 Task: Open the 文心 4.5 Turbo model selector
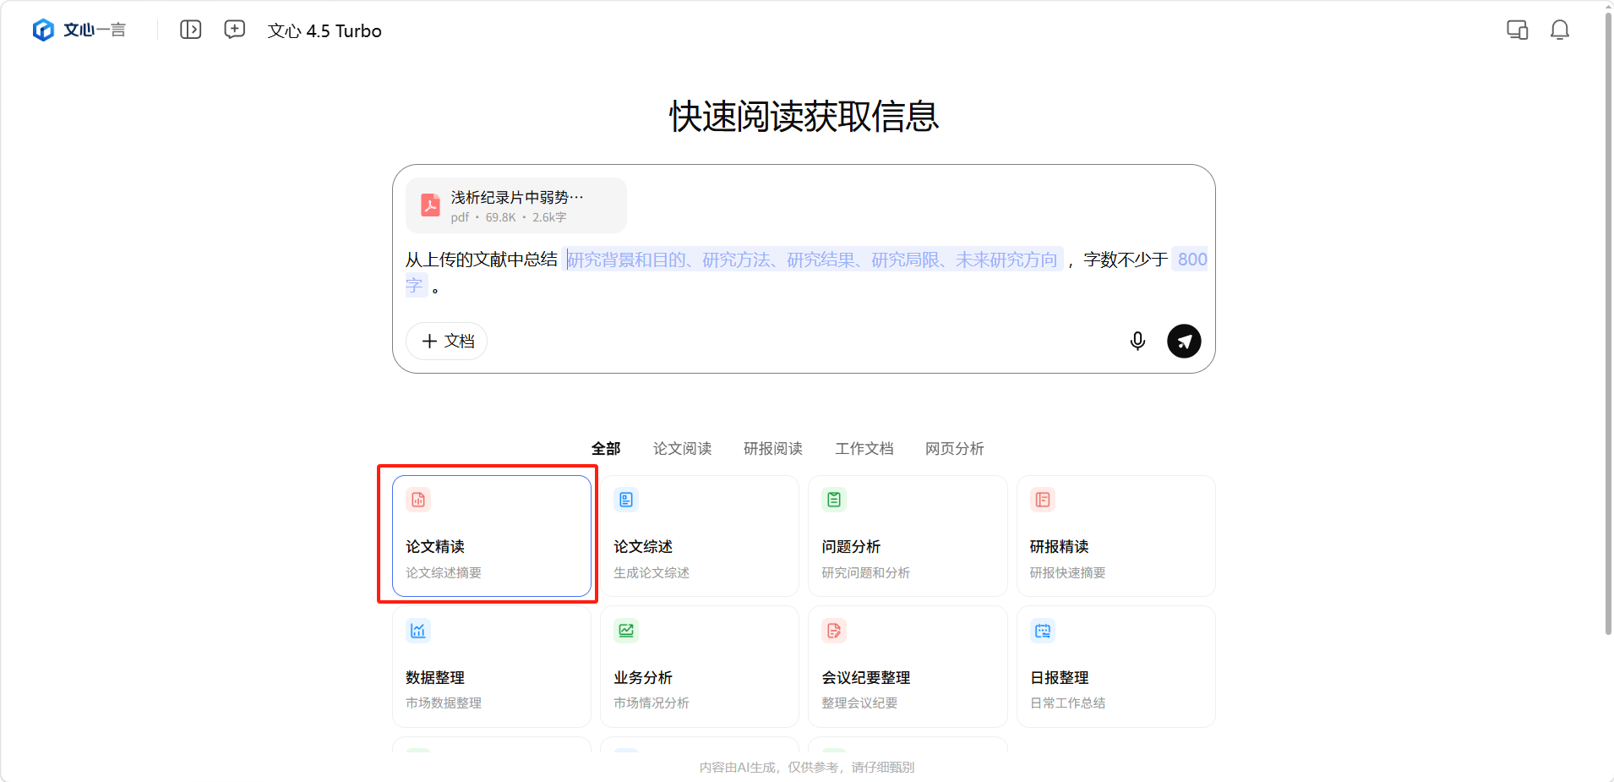point(324,31)
